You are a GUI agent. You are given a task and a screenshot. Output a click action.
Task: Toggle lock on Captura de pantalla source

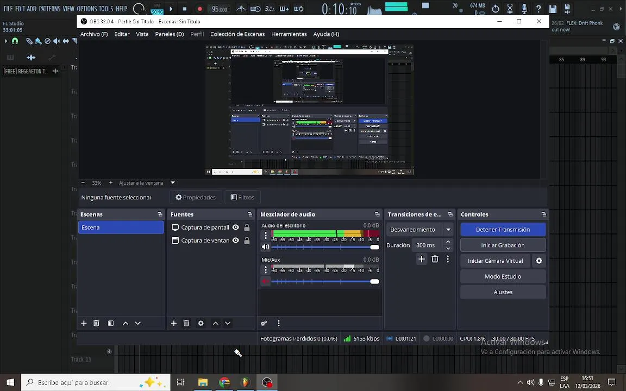(247, 228)
